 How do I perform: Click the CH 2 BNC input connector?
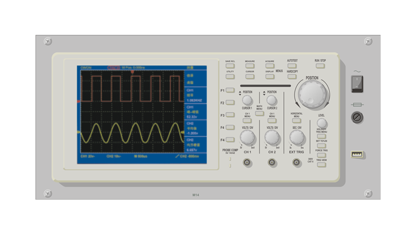click(x=271, y=162)
